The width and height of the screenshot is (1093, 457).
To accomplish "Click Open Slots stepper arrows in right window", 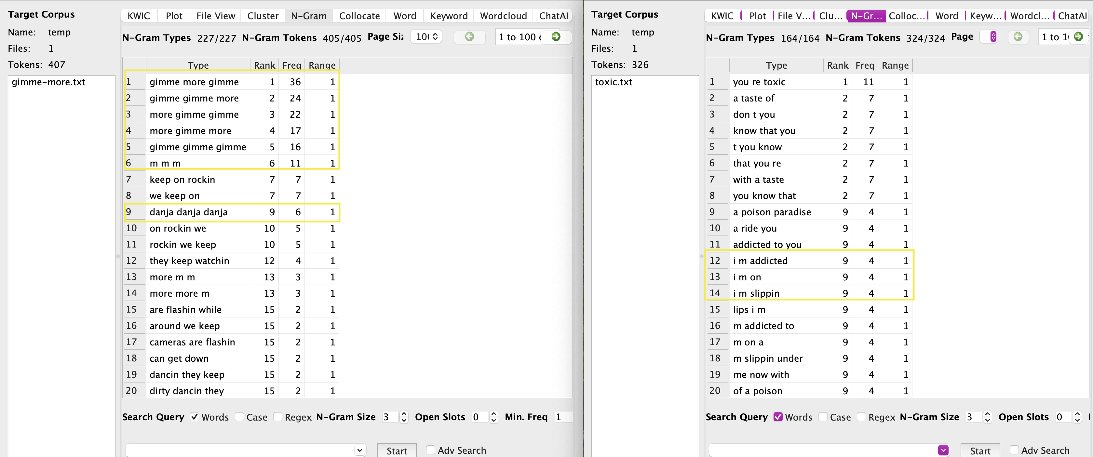I will [x=1077, y=417].
